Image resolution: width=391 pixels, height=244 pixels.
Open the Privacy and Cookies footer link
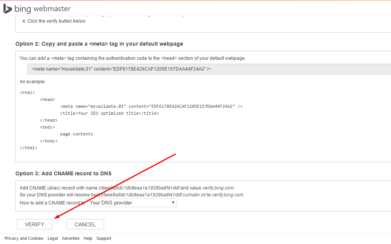click(24, 238)
